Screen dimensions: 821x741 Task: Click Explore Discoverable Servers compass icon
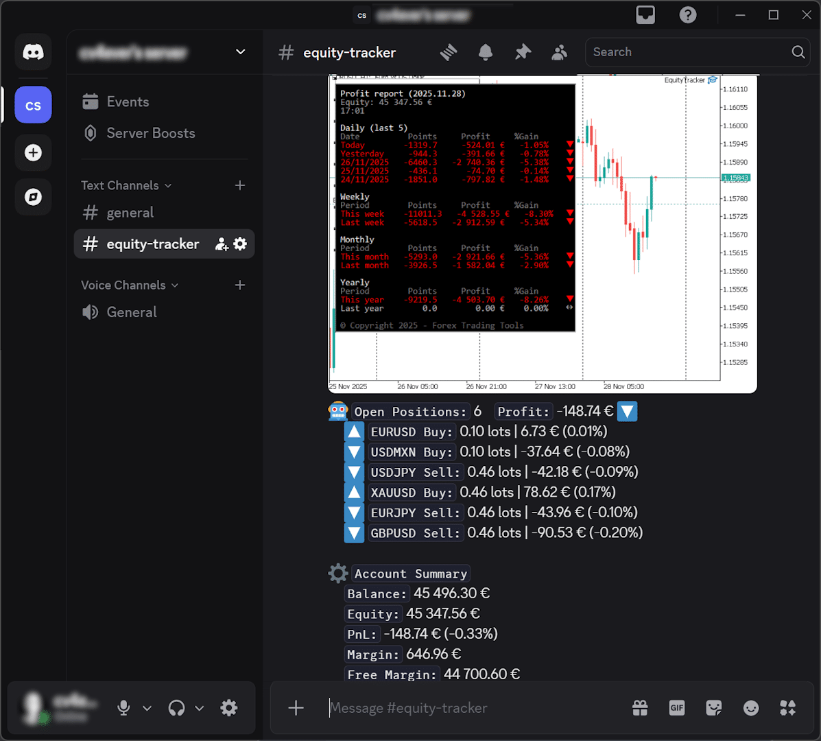click(33, 197)
